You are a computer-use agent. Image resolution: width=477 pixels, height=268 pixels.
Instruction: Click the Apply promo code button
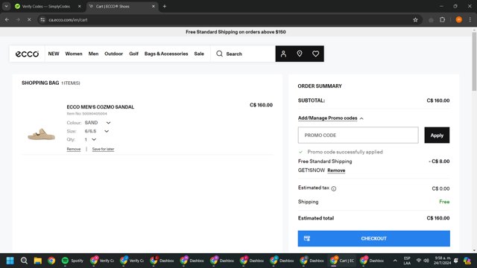(437, 135)
